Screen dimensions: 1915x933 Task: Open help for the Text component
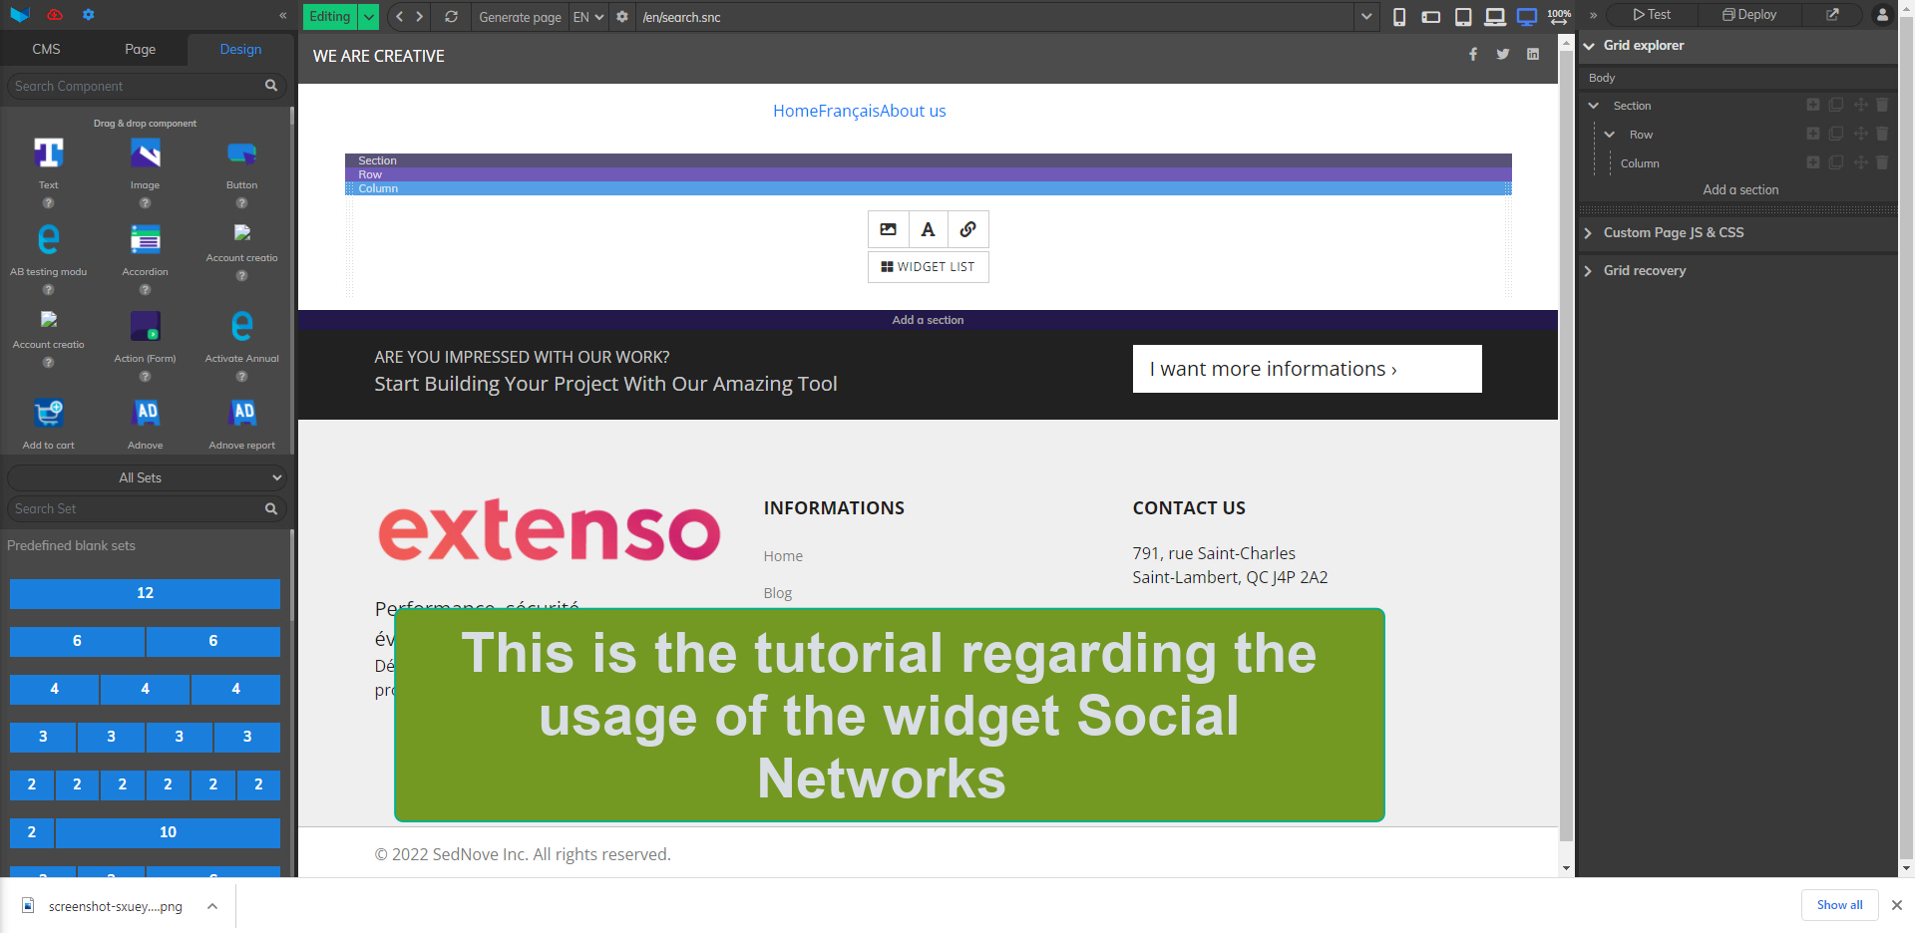point(48,203)
